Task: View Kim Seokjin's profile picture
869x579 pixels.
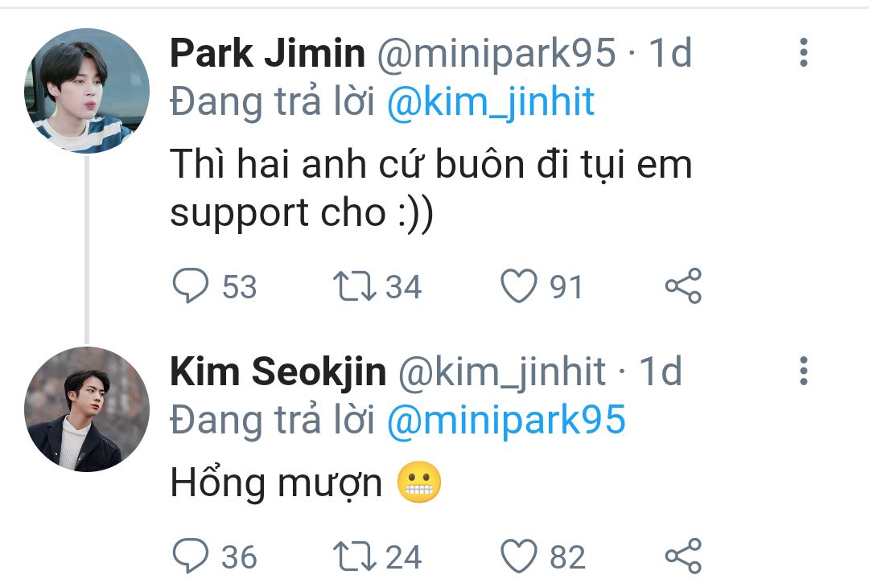Action: point(87,409)
